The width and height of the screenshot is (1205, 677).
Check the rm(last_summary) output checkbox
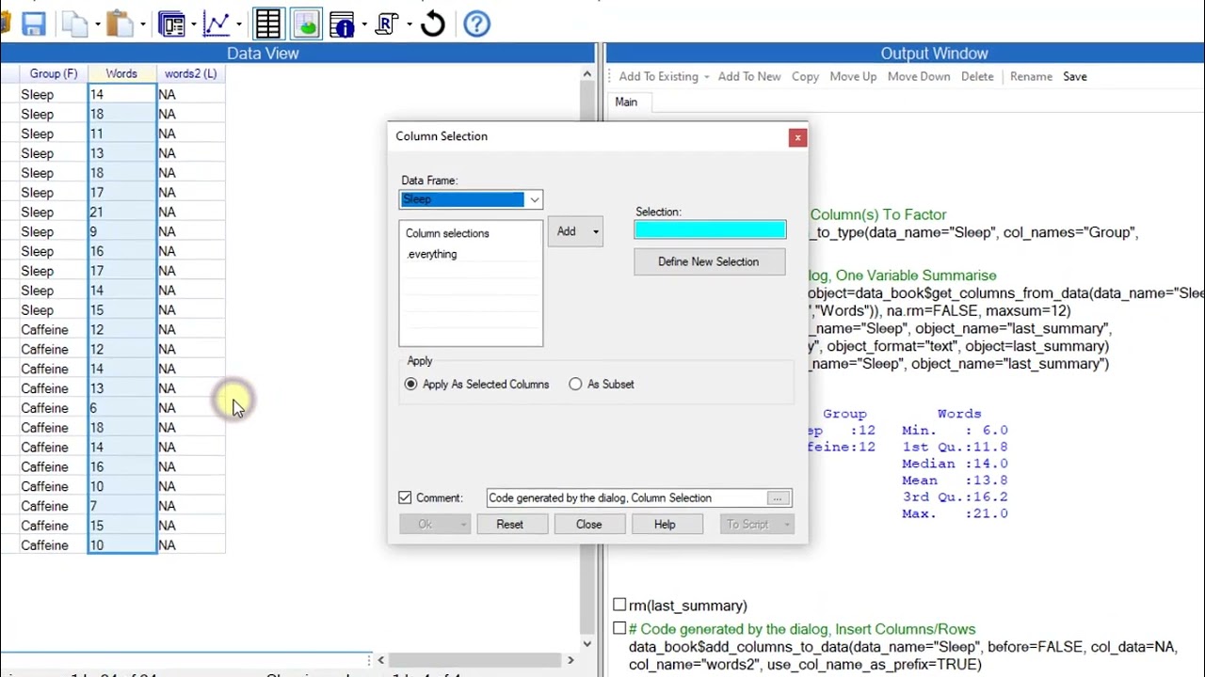[x=619, y=605]
